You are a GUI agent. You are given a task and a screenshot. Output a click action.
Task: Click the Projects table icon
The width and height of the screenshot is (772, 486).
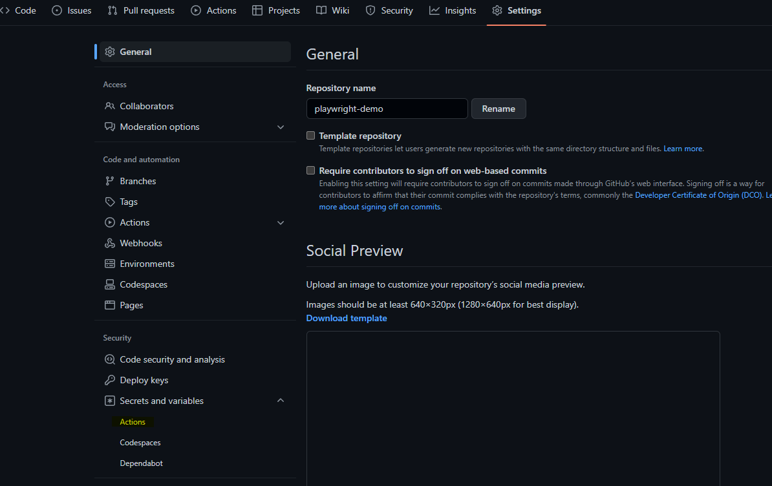pos(257,10)
